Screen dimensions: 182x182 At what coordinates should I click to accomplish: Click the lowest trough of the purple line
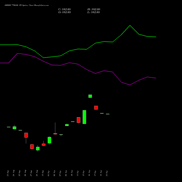coord(130,85)
